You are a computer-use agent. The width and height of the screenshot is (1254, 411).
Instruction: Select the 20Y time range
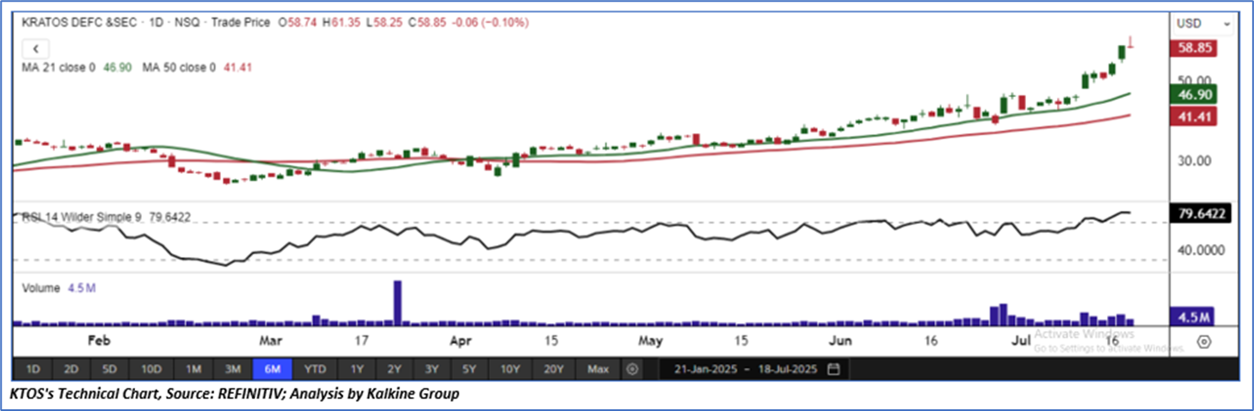[554, 369]
